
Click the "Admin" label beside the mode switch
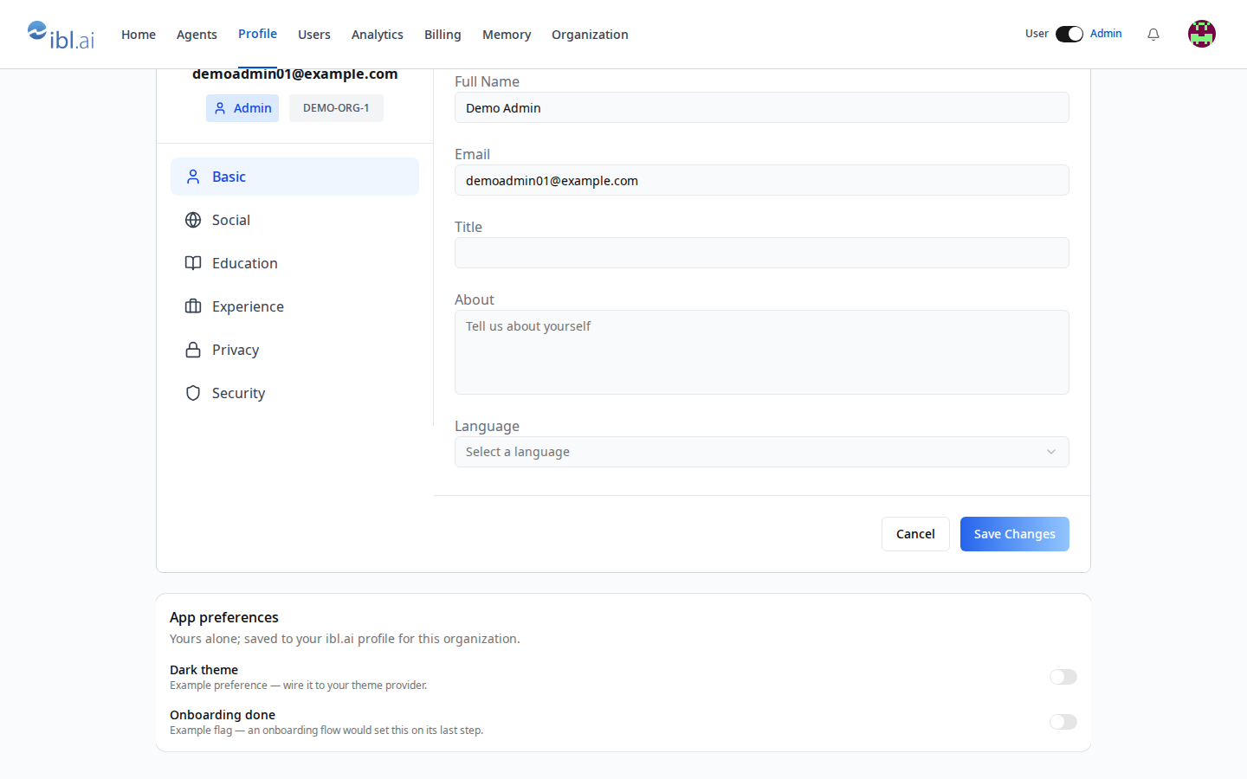[x=1106, y=34]
